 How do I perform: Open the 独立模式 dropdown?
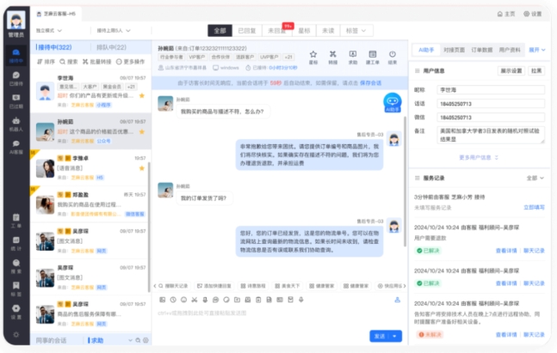[49, 30]
